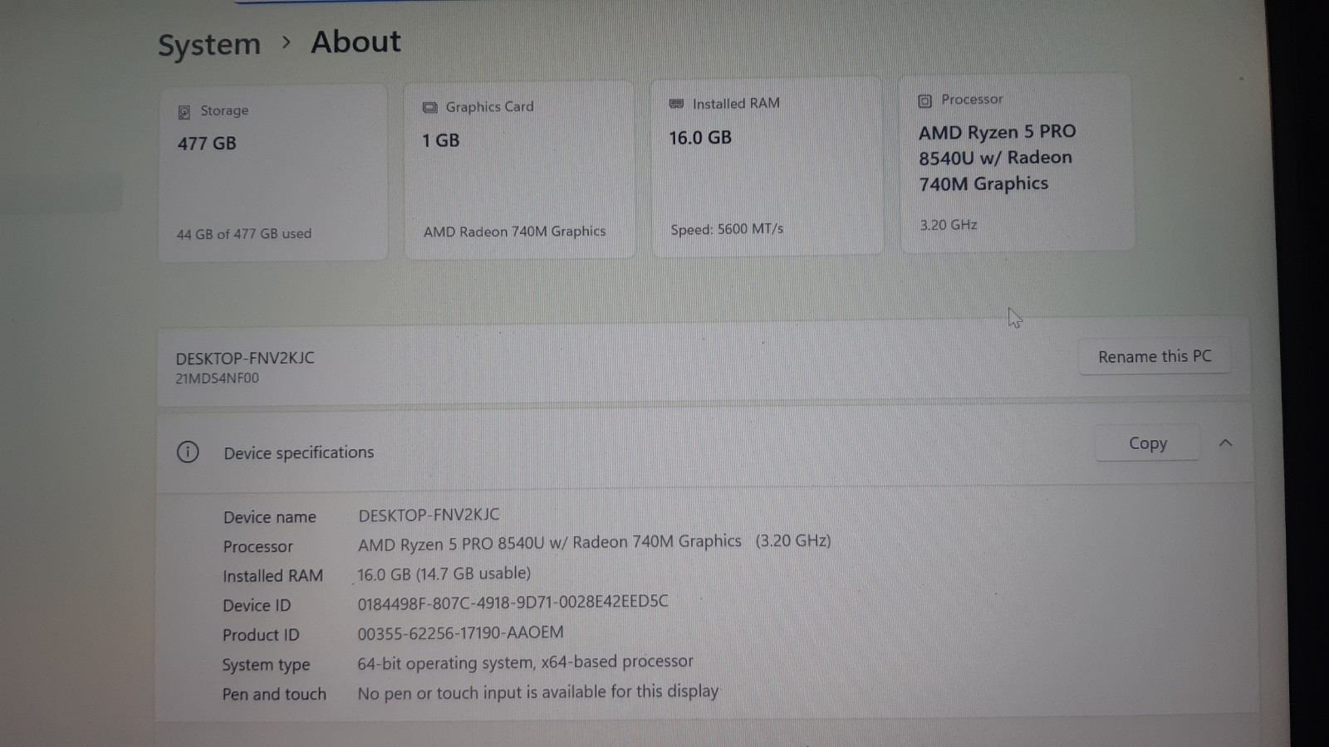Go back to System breadcrumb
Viewport: 1329px width, 747px height.
click(x=209, y=45)
